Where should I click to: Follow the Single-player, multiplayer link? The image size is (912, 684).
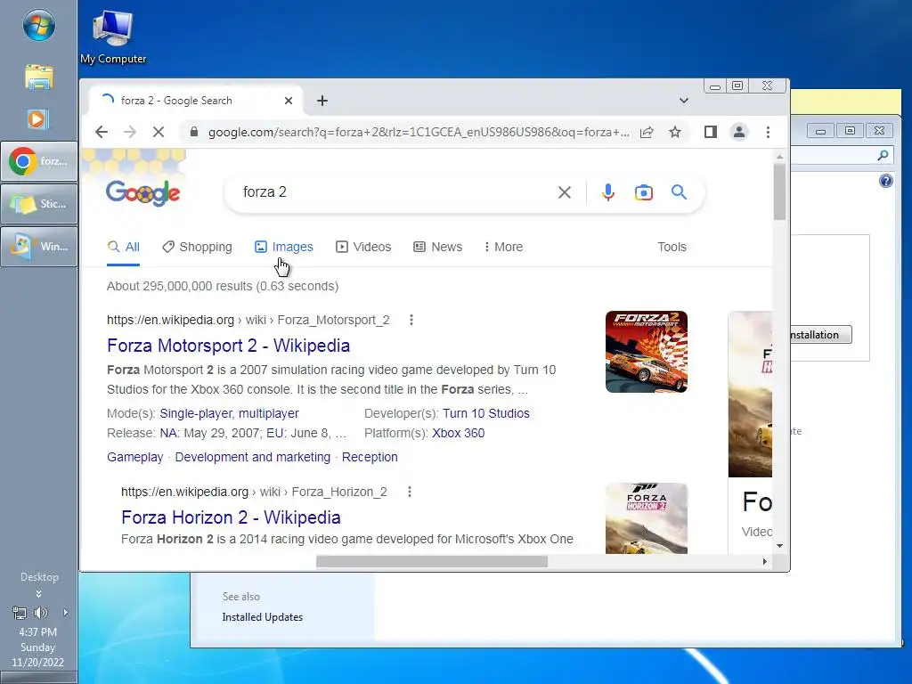pyautogui.click(x=229, y=413)
